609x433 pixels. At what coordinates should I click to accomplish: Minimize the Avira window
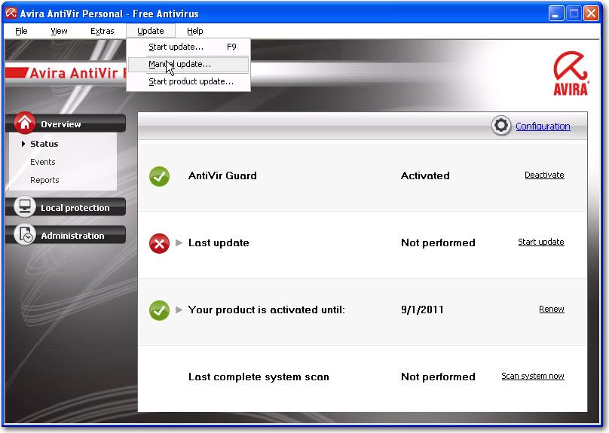555,14
